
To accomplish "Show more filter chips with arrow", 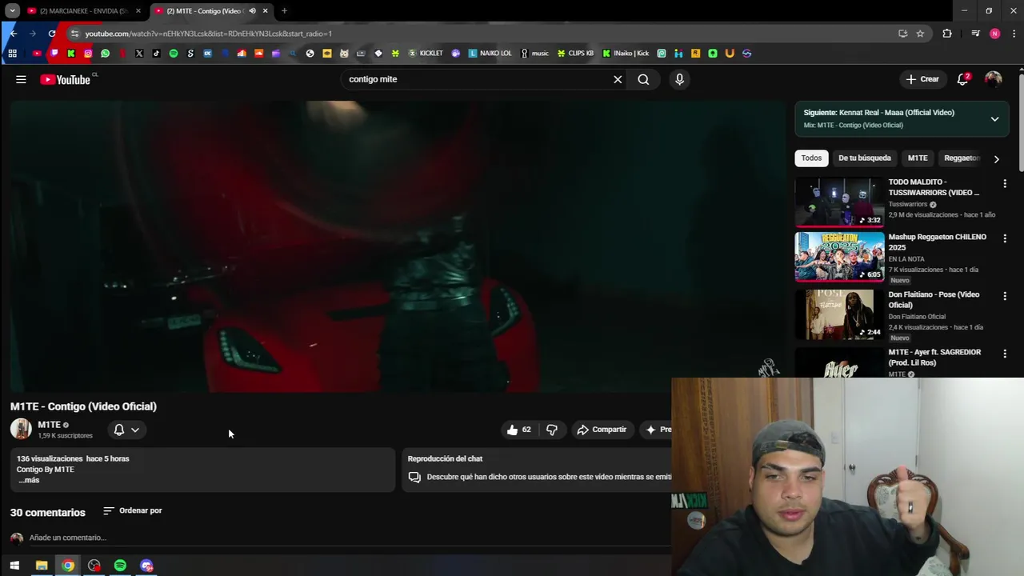I will [x=996, y=158].
